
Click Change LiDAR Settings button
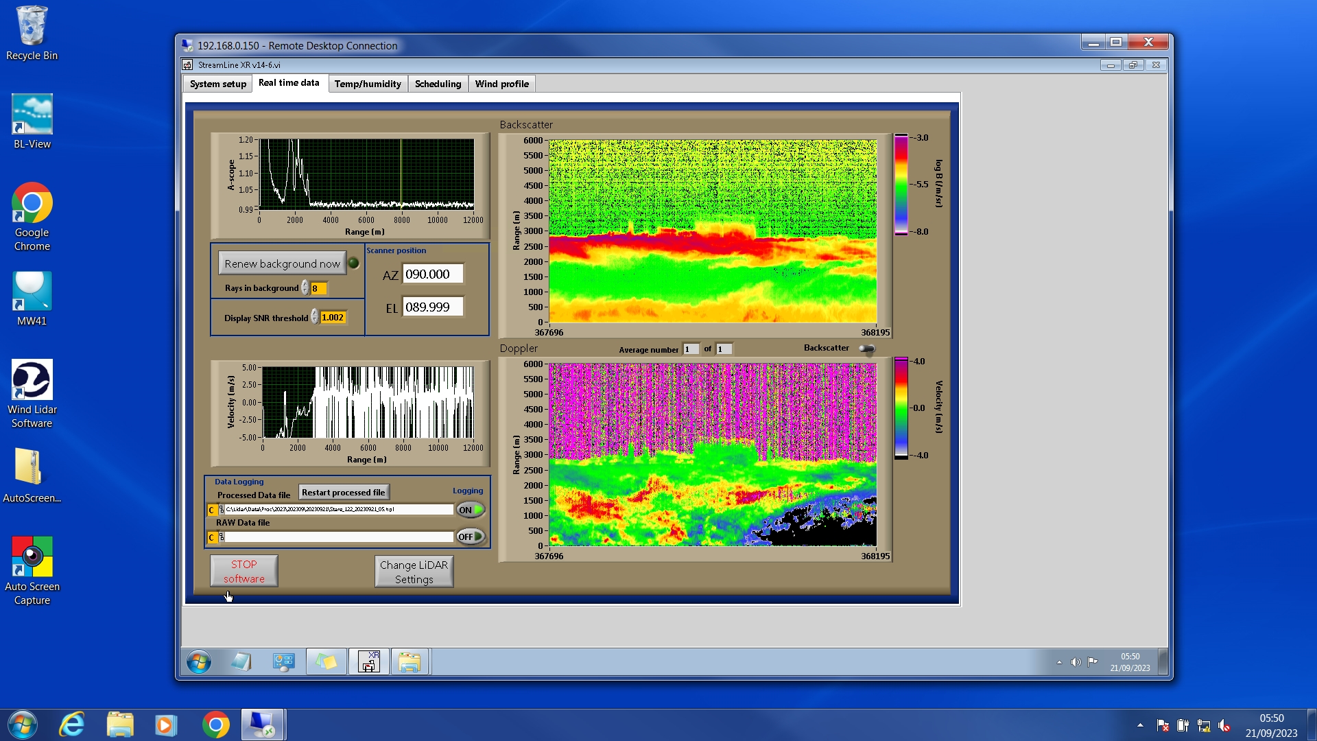[x=414, y=572]
